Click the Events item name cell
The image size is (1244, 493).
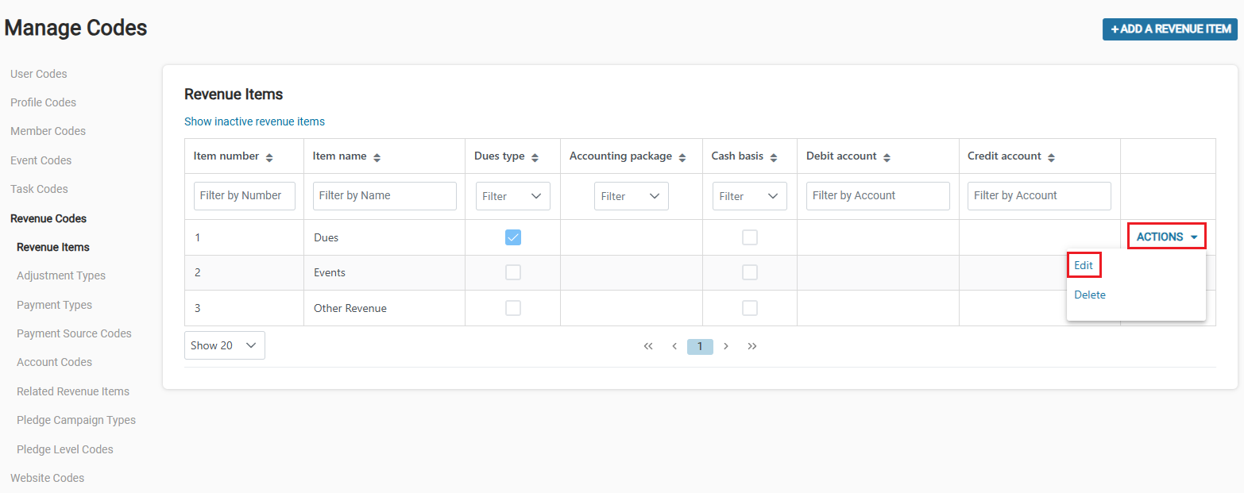[x=384, y=272]
